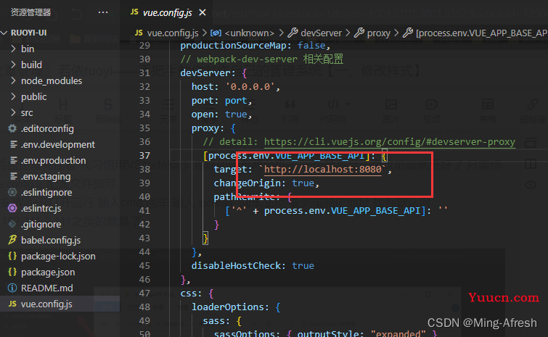548x337 pixels.
Task: Open package.json file name
Action: tap(48, 272)
